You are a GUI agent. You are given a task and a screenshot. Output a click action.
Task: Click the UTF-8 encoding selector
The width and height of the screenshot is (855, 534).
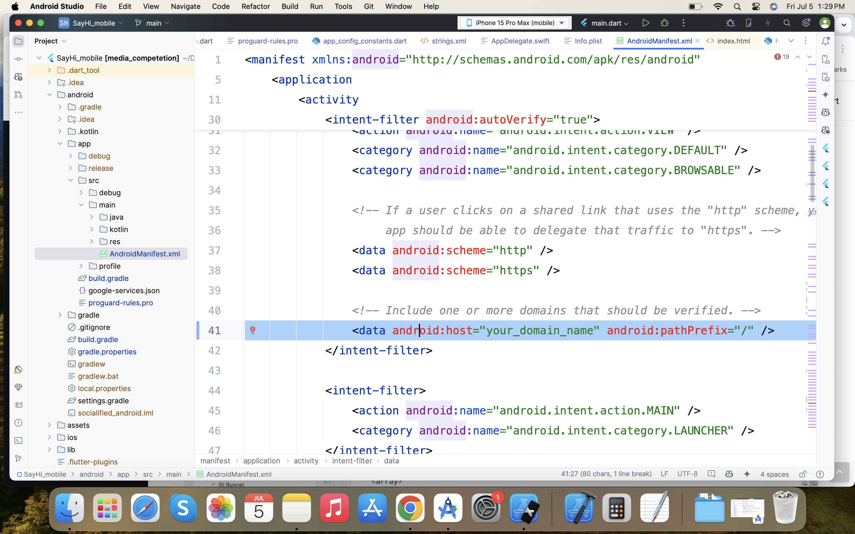point(687,474)
